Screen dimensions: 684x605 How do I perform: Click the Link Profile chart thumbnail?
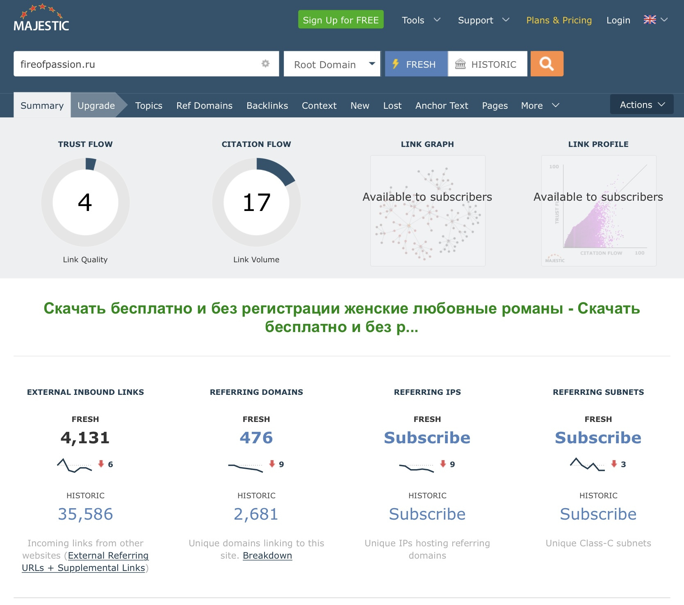tap(599, 211)
